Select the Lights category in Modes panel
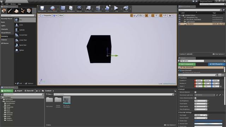The height and width of the screenshot is (127, 226). pos(3,26)
